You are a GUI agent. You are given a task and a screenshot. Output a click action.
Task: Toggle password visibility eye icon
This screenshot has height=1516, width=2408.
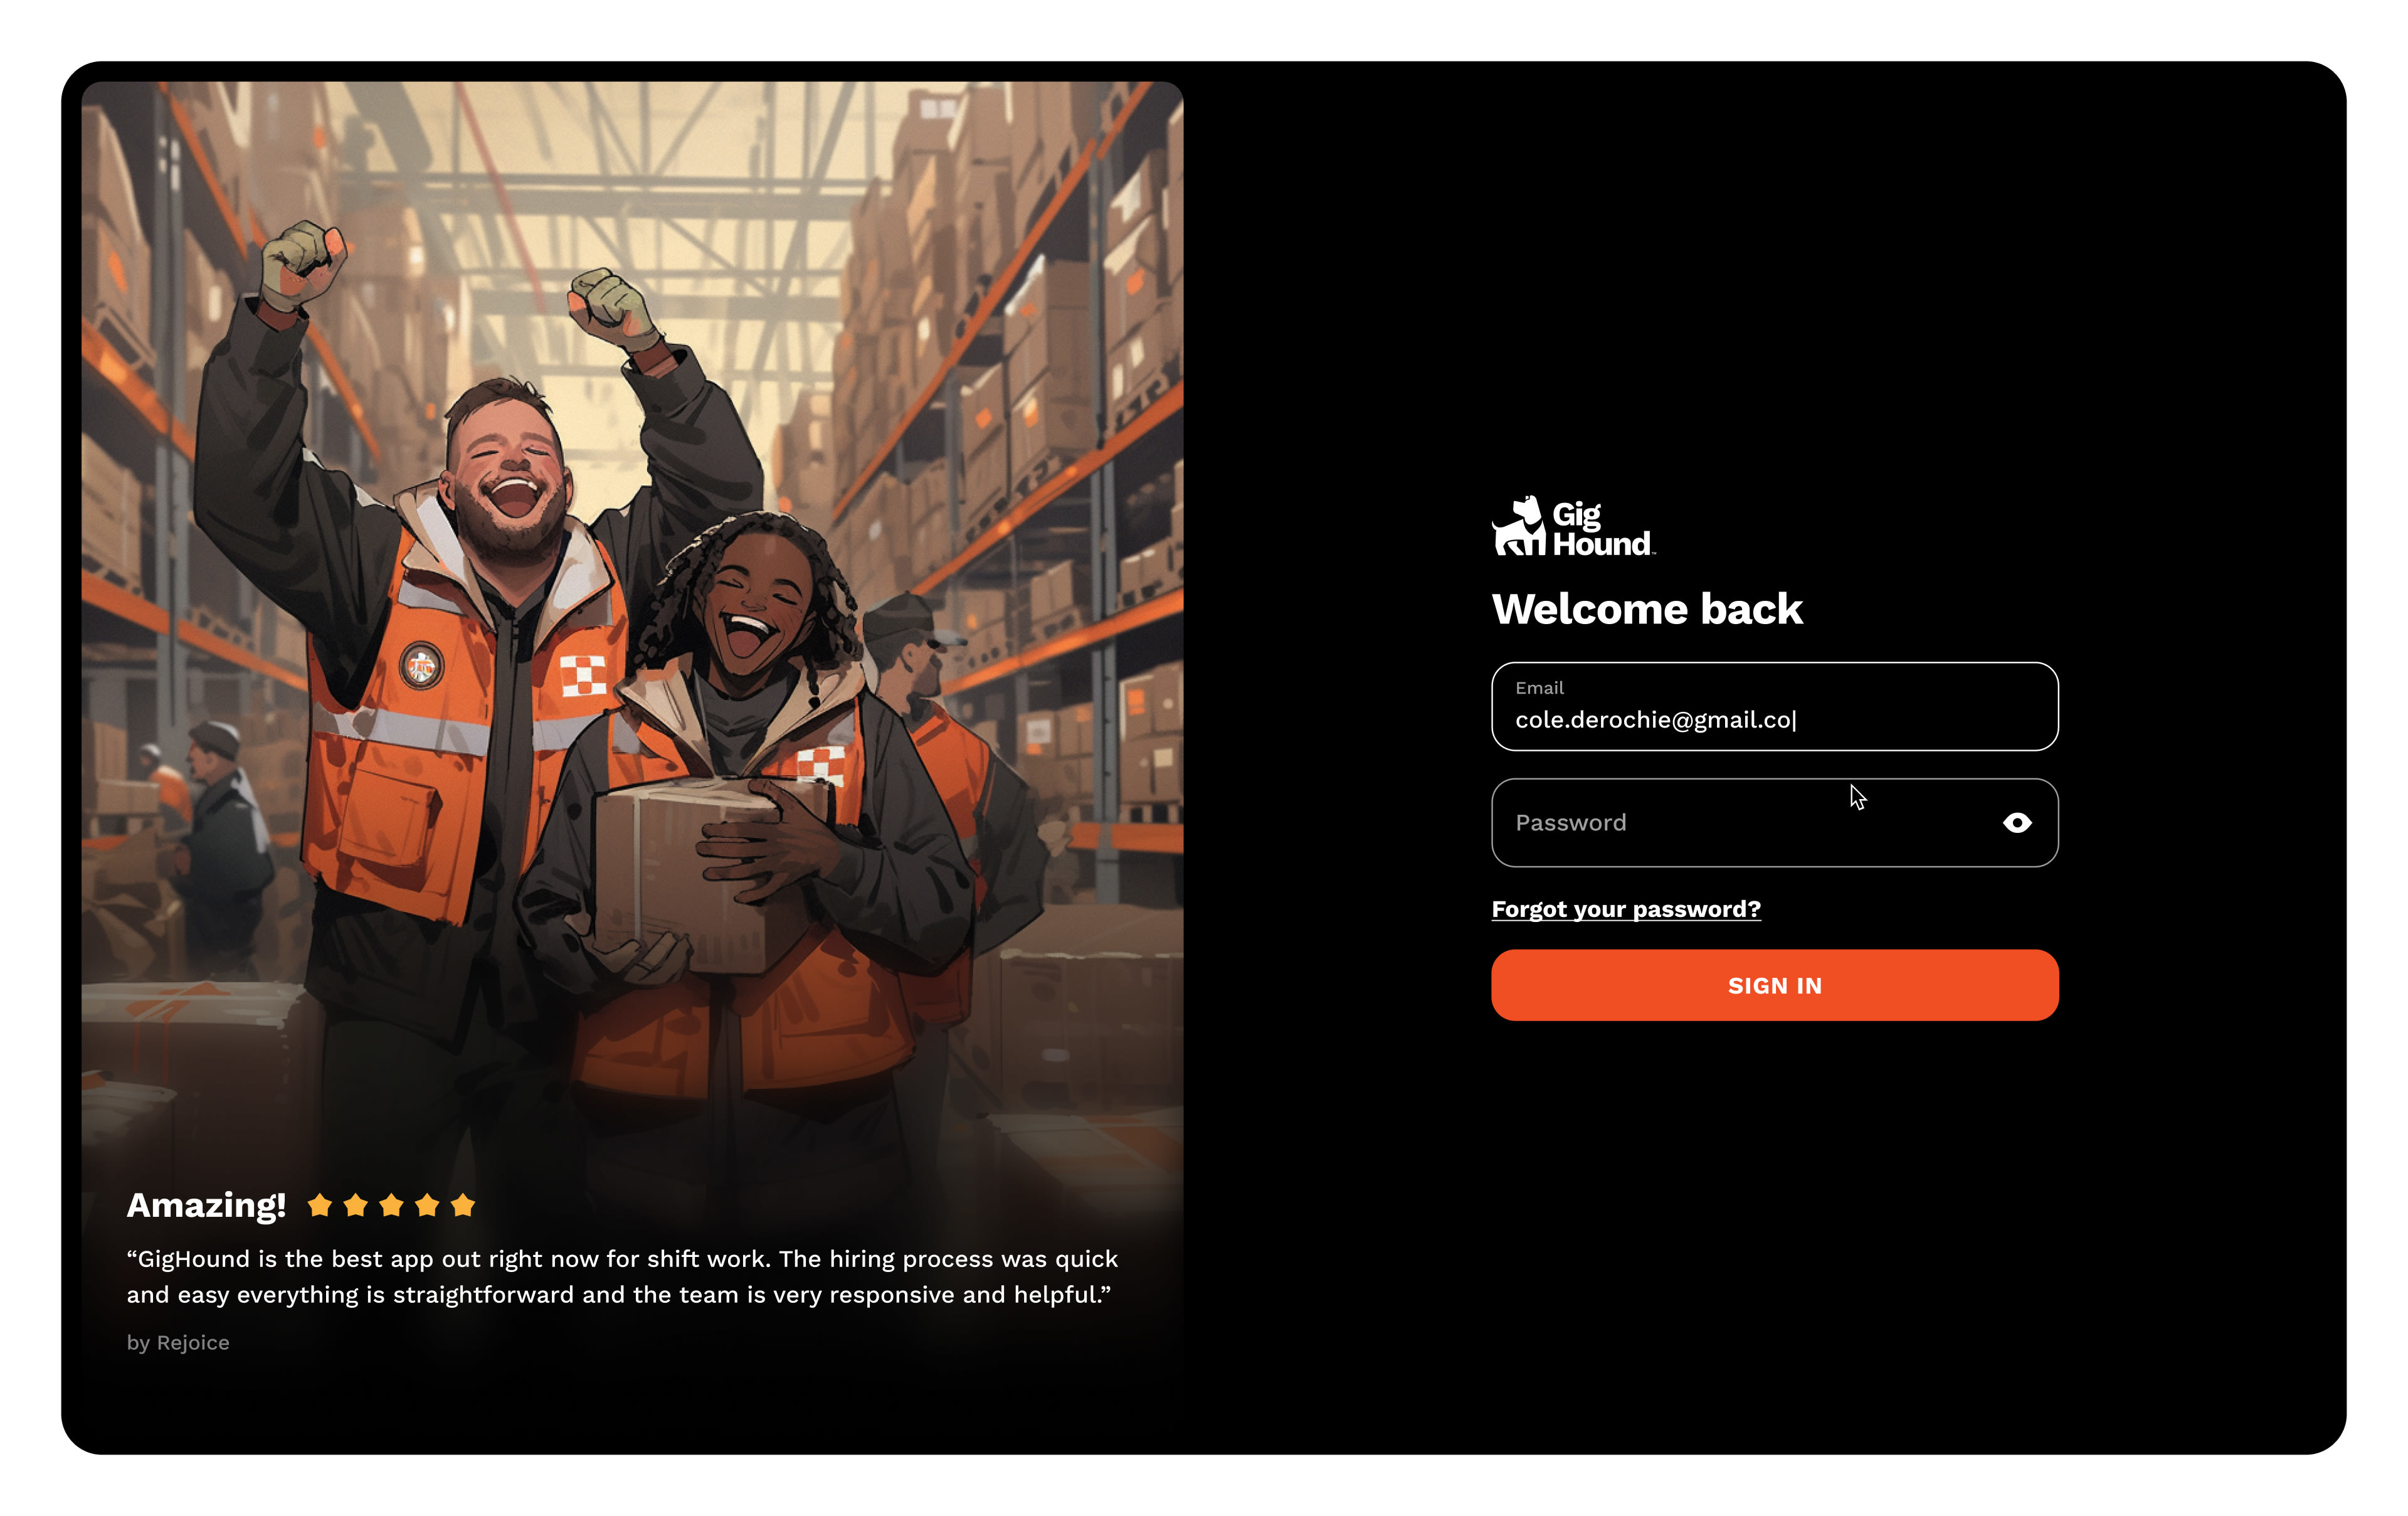2017,823
